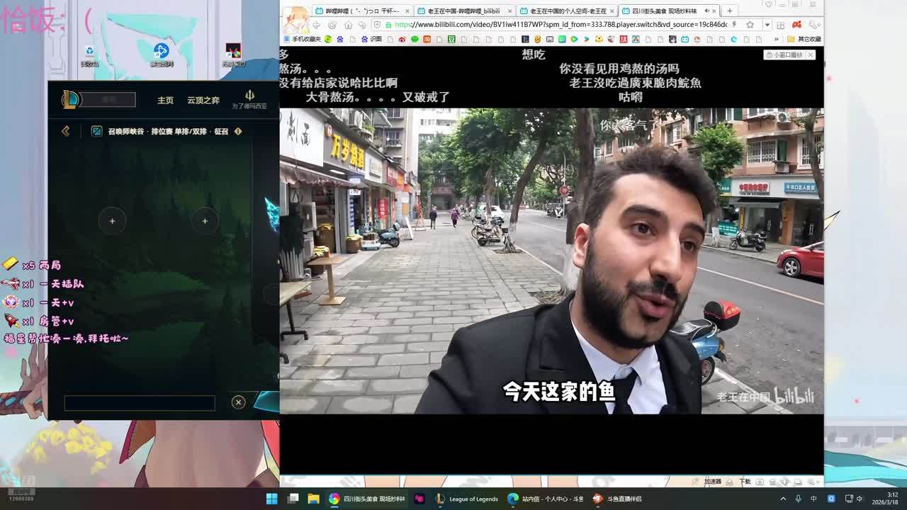Go back with the lobby back chevron

[66, 131]
